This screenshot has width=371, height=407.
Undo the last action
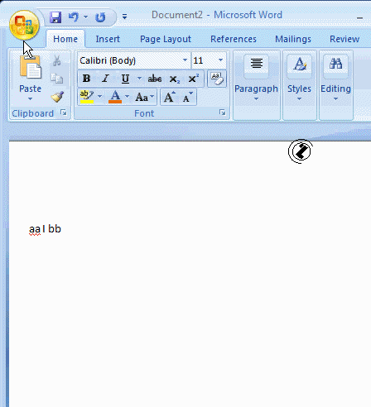click(74, 17)
